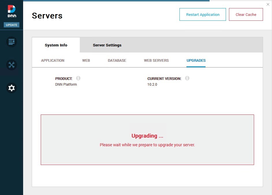Click the 10.2.0 version number text

point(152,85)
